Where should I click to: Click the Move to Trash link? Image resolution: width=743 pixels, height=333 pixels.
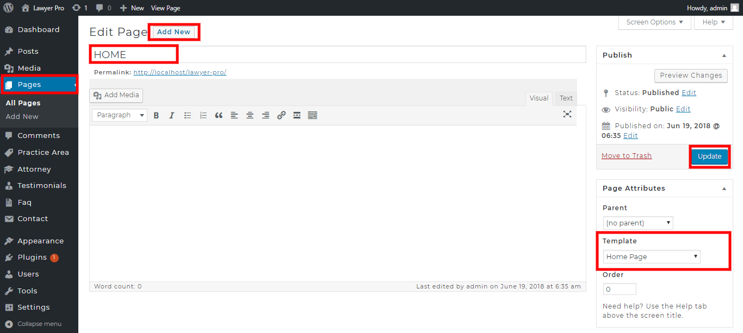[x=627, y=156]
